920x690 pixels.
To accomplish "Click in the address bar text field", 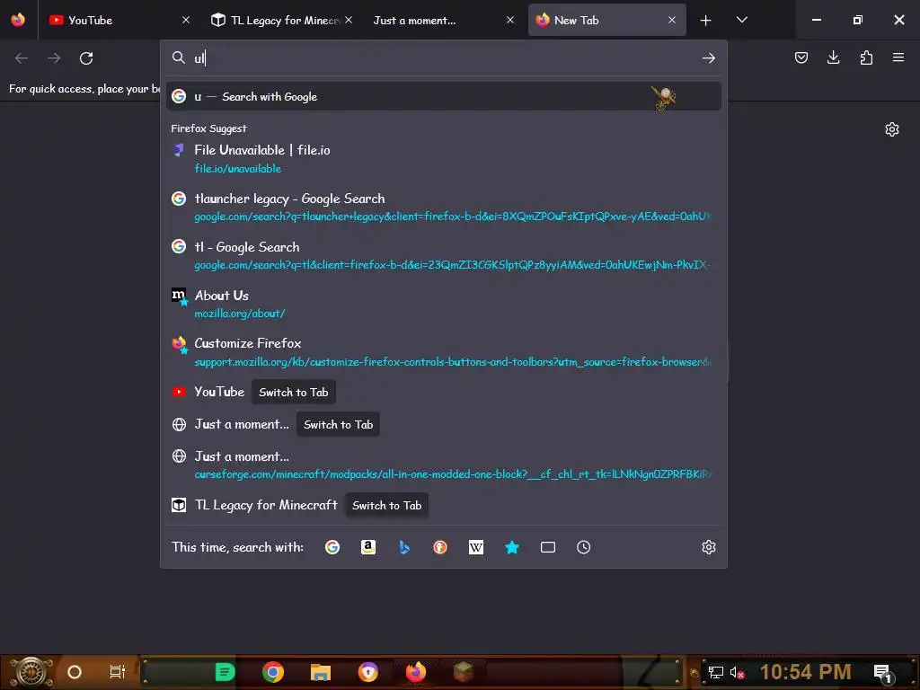I will click(x=444, y=58).
